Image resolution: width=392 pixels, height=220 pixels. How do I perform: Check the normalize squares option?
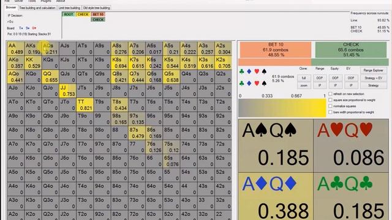click(330, 106)
